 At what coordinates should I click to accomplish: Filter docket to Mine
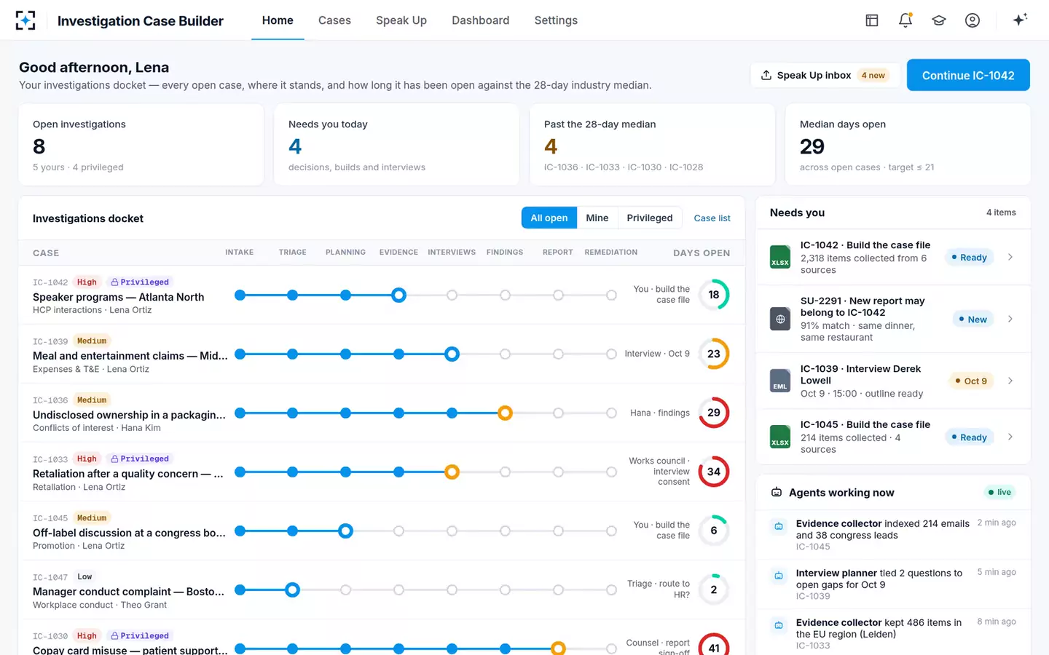pos(597,218)
